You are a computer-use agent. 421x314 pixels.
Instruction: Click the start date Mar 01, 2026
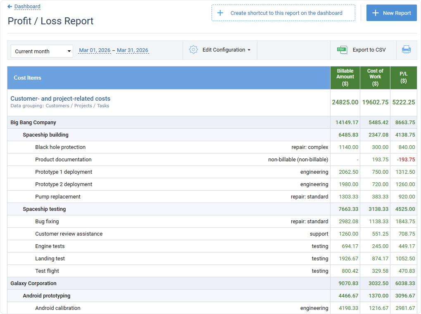[94, 50]
